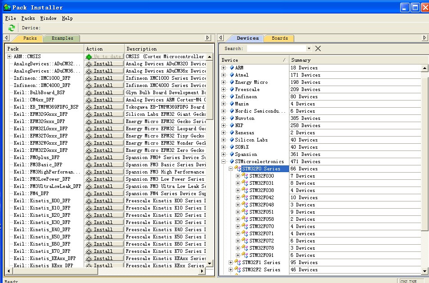Switch to the Boards tab
Viewport: 429px width, 283px height.
280,38
